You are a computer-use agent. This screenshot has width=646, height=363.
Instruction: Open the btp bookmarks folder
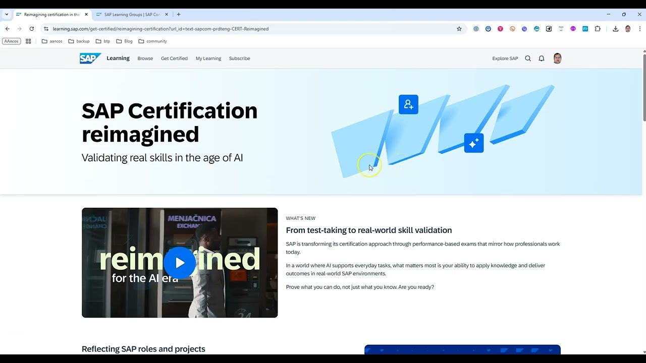103,41
